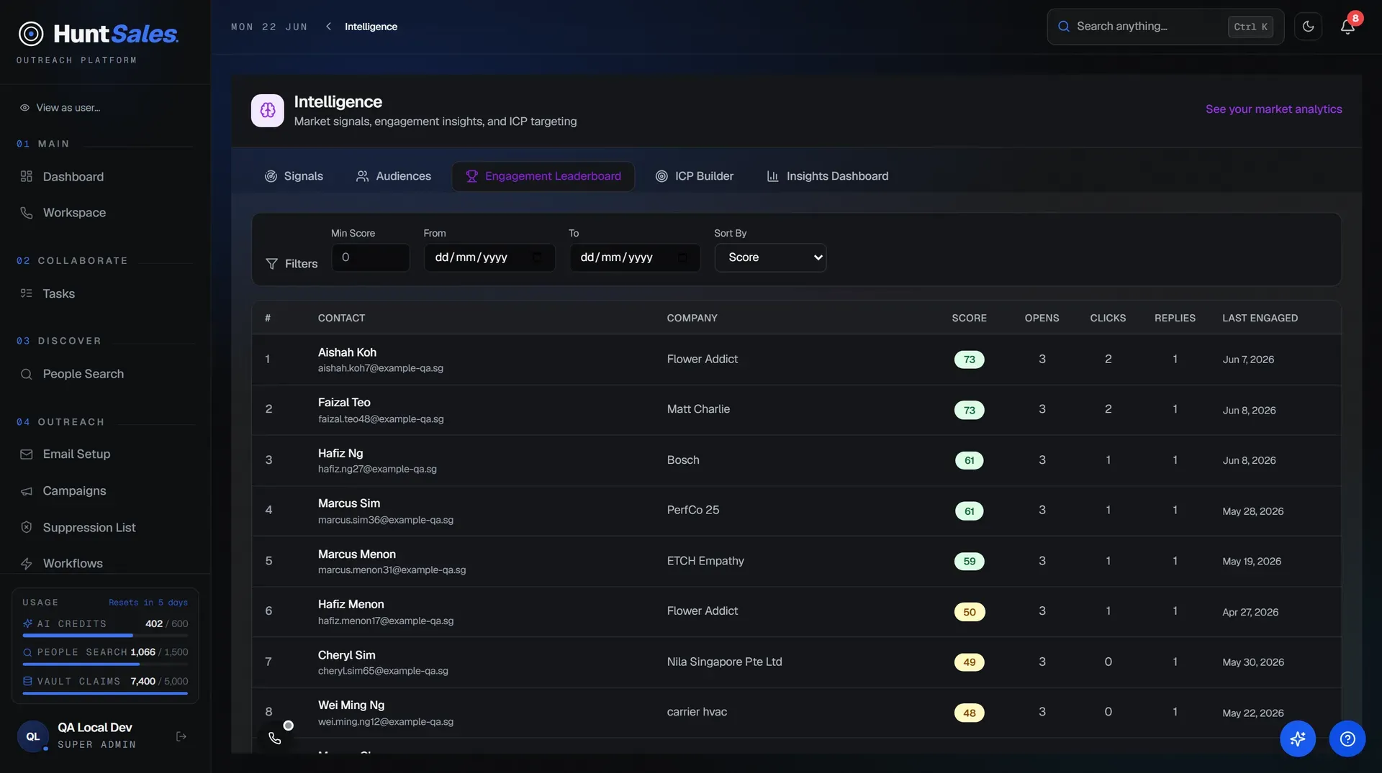Click the back chevron before Intelligence breadcrumb

pos(328,27)
